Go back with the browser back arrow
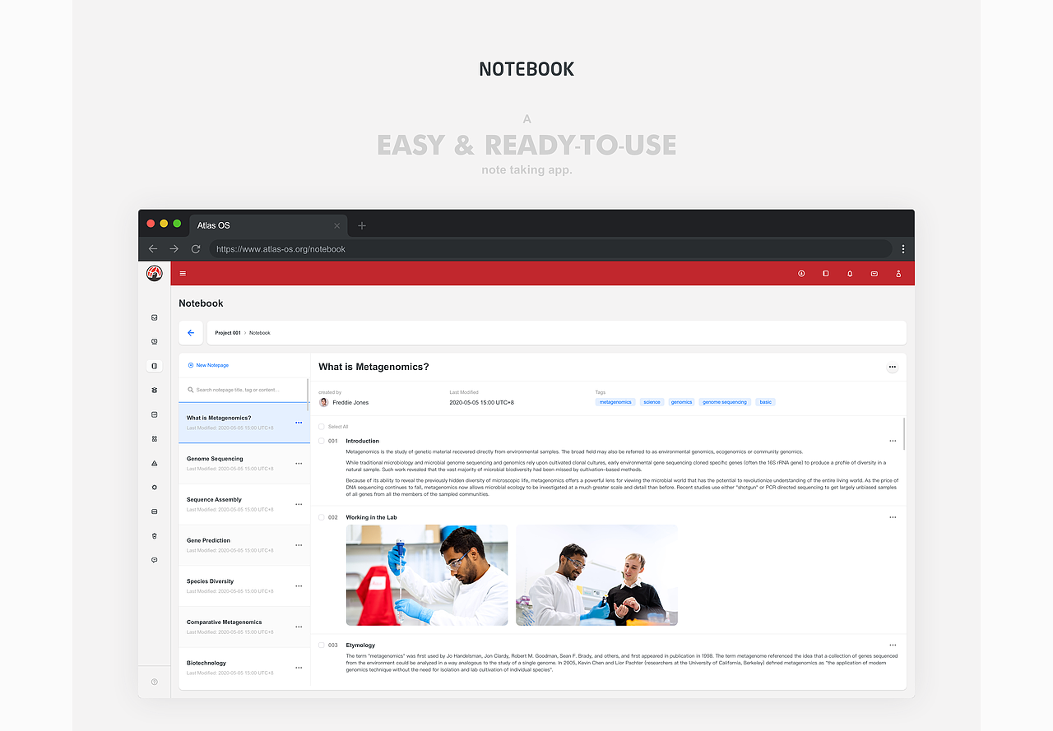 click(x=153, y=249)
